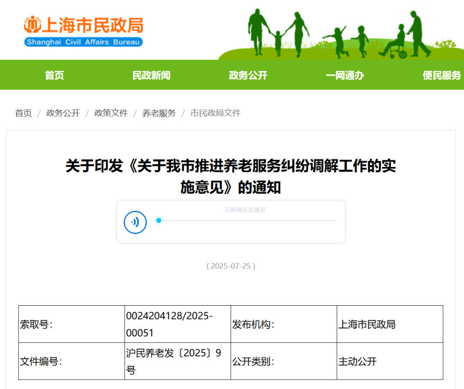The height and width of the screenshot is (389, 464).
Task: Open 便民服务 in the navigation bar
Action: point(441,76)
